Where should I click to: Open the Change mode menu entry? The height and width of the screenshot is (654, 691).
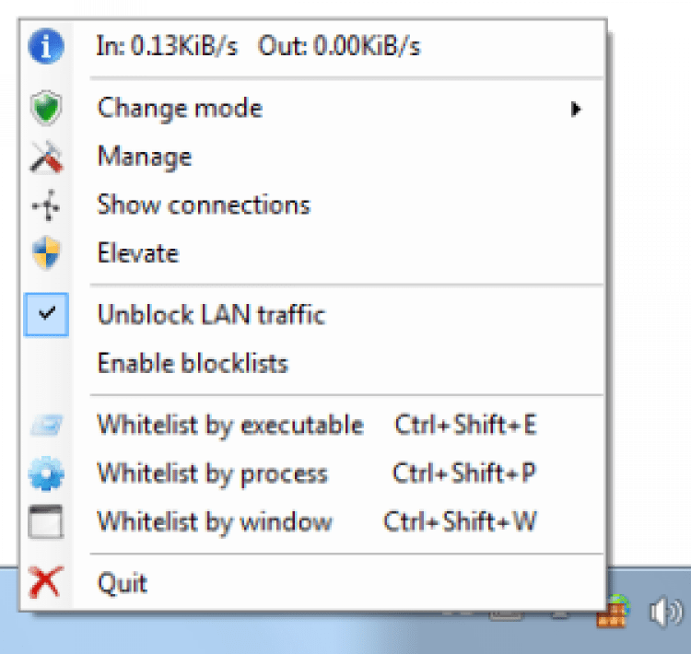[x=180, y=109]
